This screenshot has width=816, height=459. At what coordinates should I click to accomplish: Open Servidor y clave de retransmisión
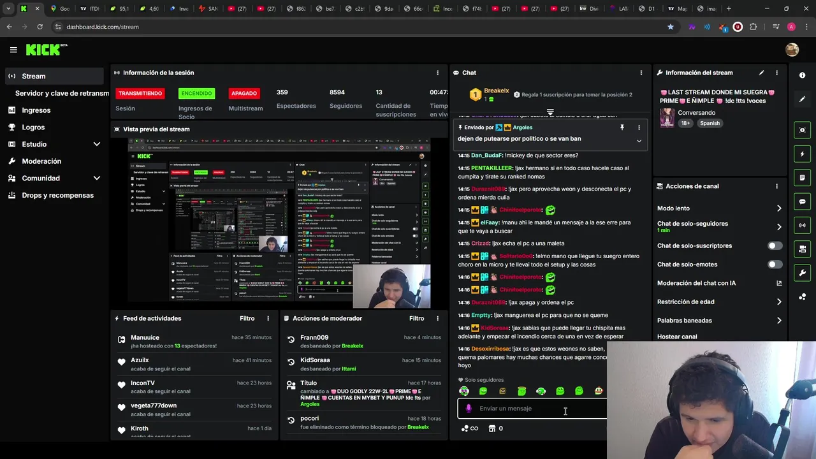tap(62, 93)
